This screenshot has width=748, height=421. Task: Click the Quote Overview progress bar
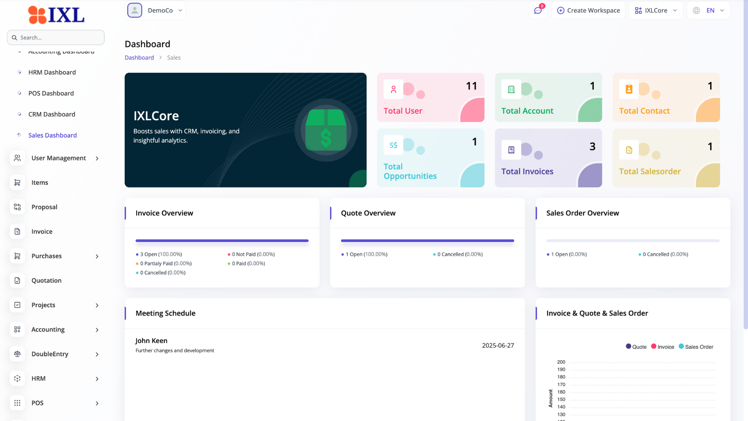(427, 241)
